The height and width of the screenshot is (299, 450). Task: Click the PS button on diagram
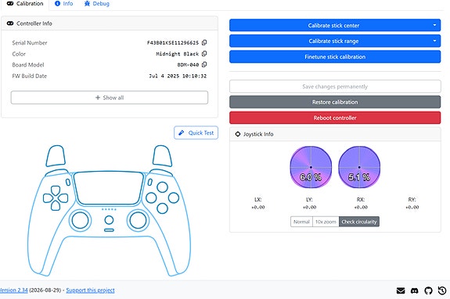[x=109, y=220]
